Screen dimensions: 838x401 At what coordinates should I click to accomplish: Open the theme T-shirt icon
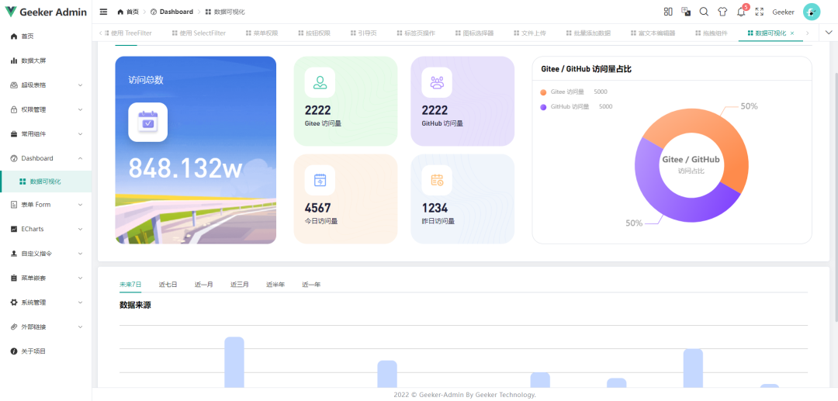[722, 12]
